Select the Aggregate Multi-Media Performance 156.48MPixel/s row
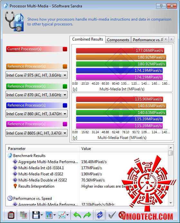 click(x=87, y=162)
